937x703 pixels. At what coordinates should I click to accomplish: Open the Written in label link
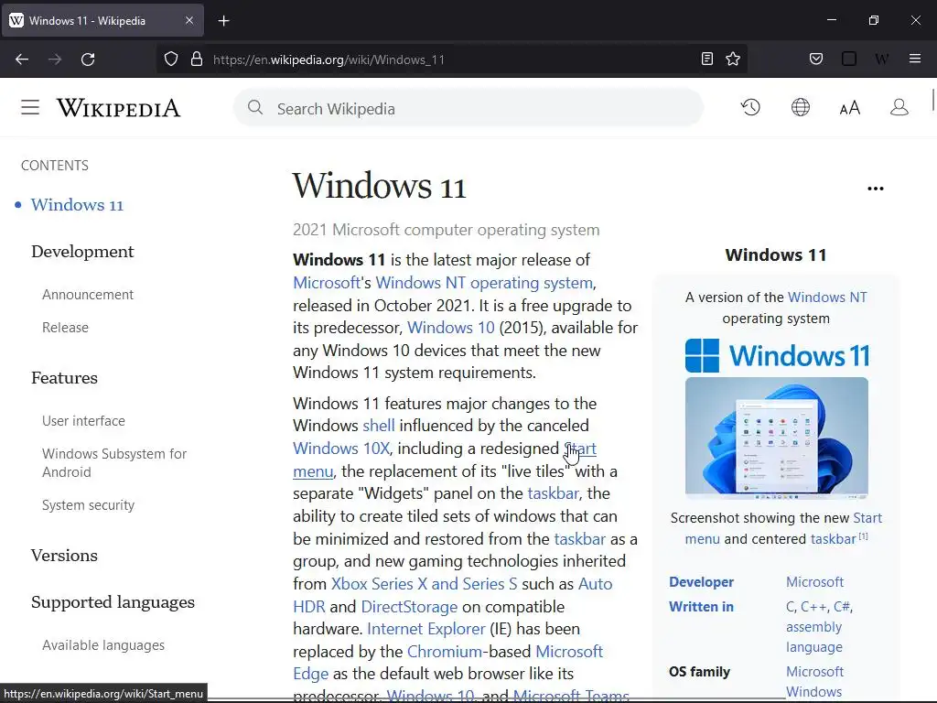tap(702, 607)
